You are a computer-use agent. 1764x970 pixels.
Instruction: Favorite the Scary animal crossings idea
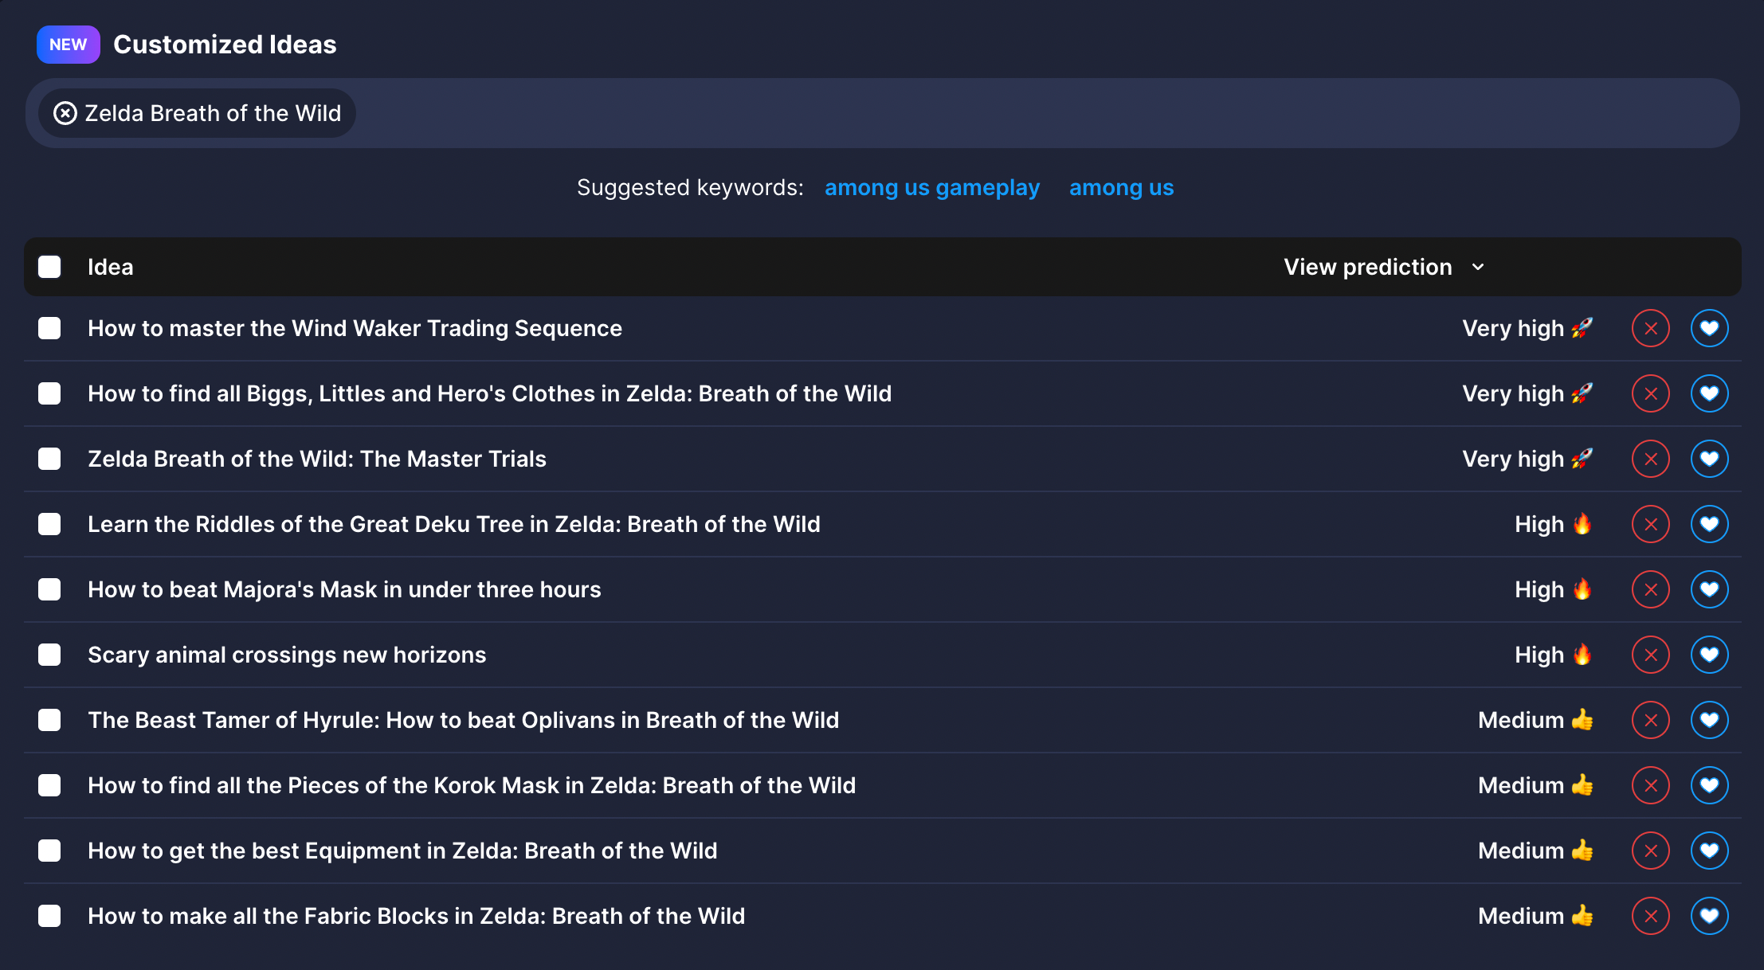tap(1709, 655)
